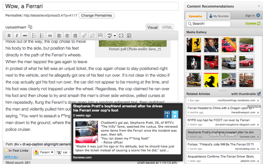The image size is (263, 164).
Task: Click the APPLY ALL in-text links
Action: point(11,157)
